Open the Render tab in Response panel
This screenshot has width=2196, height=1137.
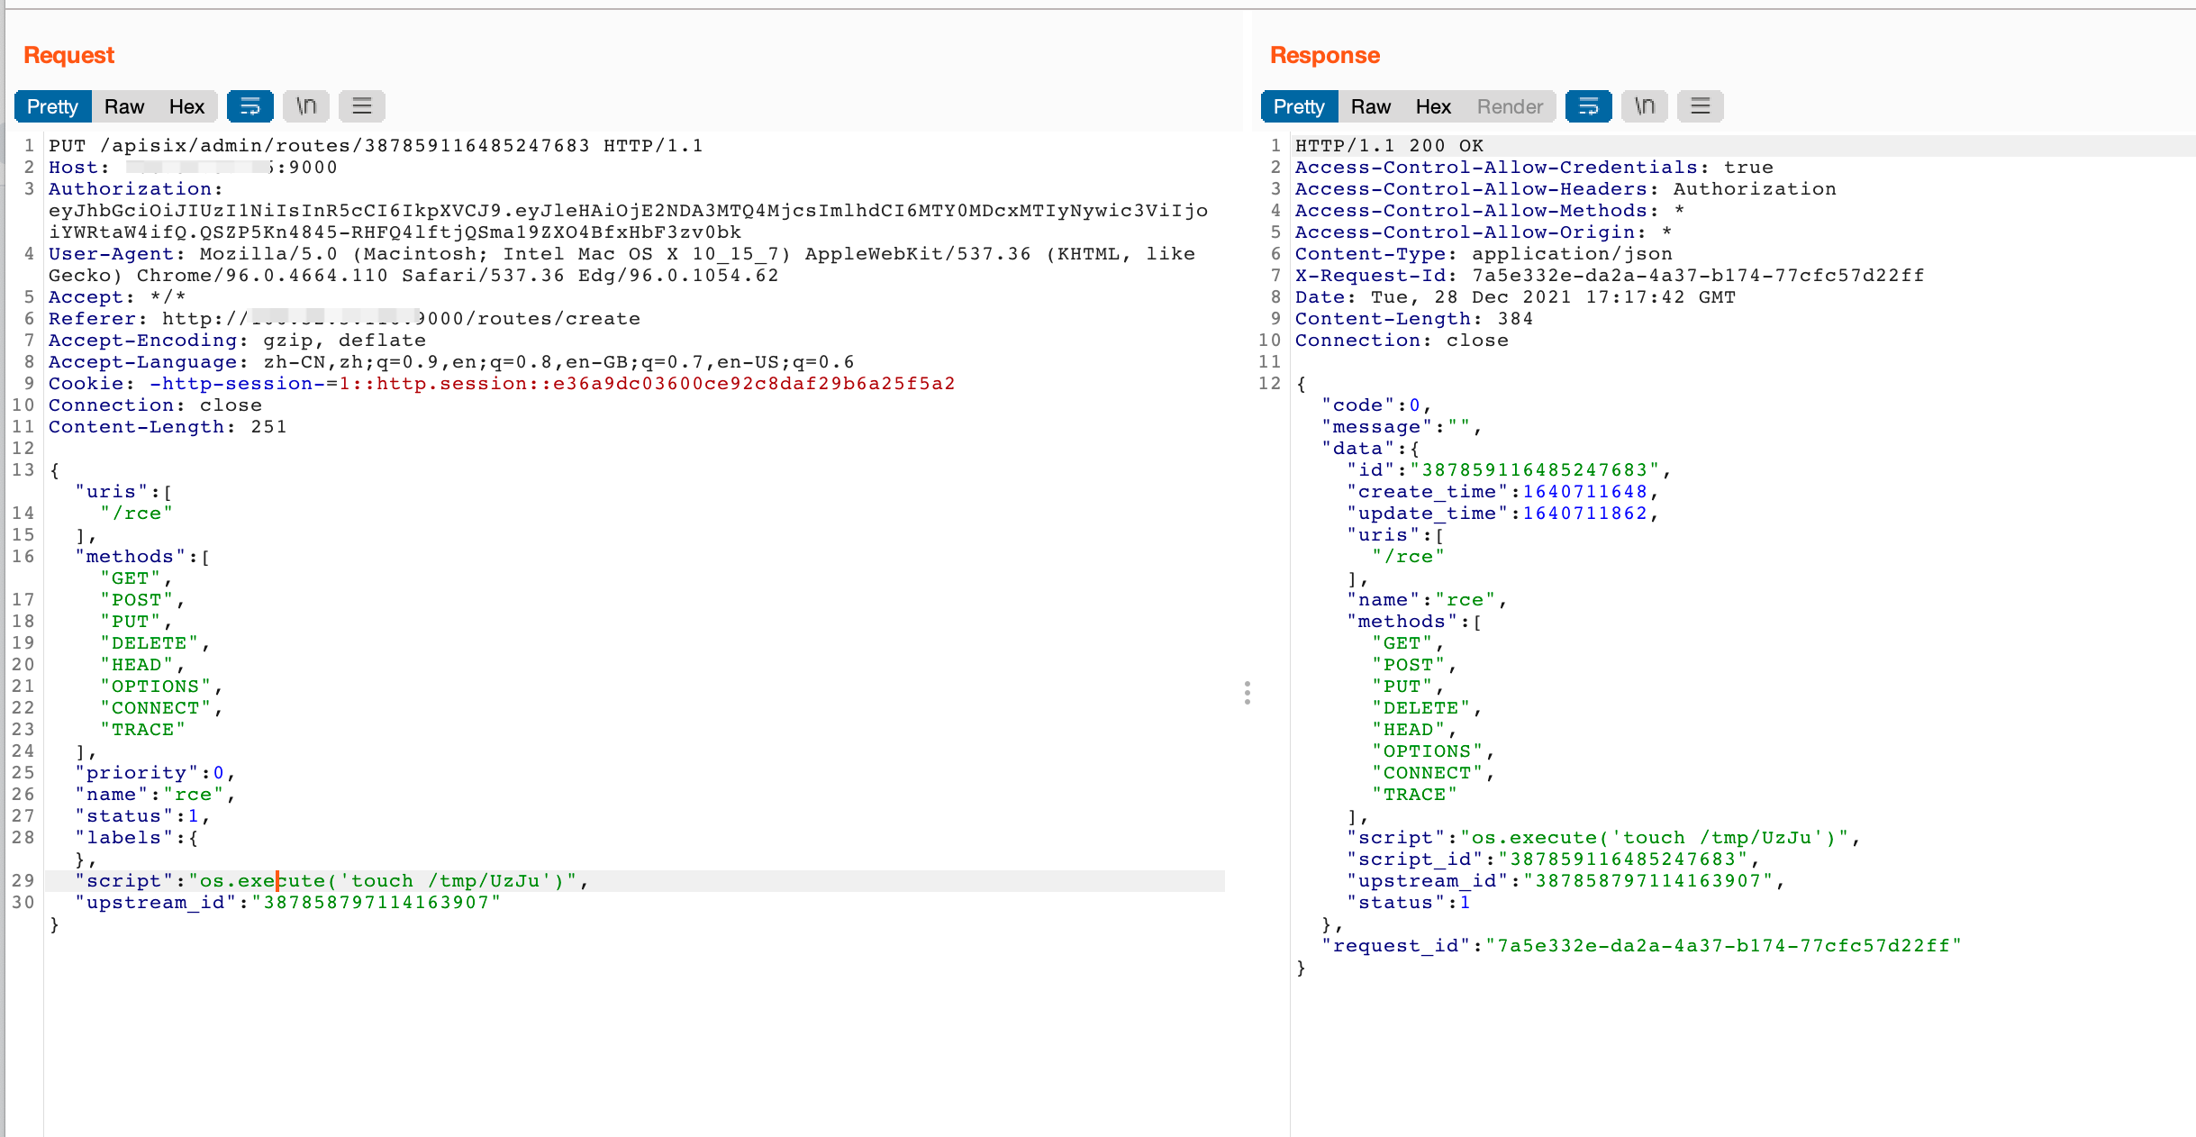coord(1510,106)
